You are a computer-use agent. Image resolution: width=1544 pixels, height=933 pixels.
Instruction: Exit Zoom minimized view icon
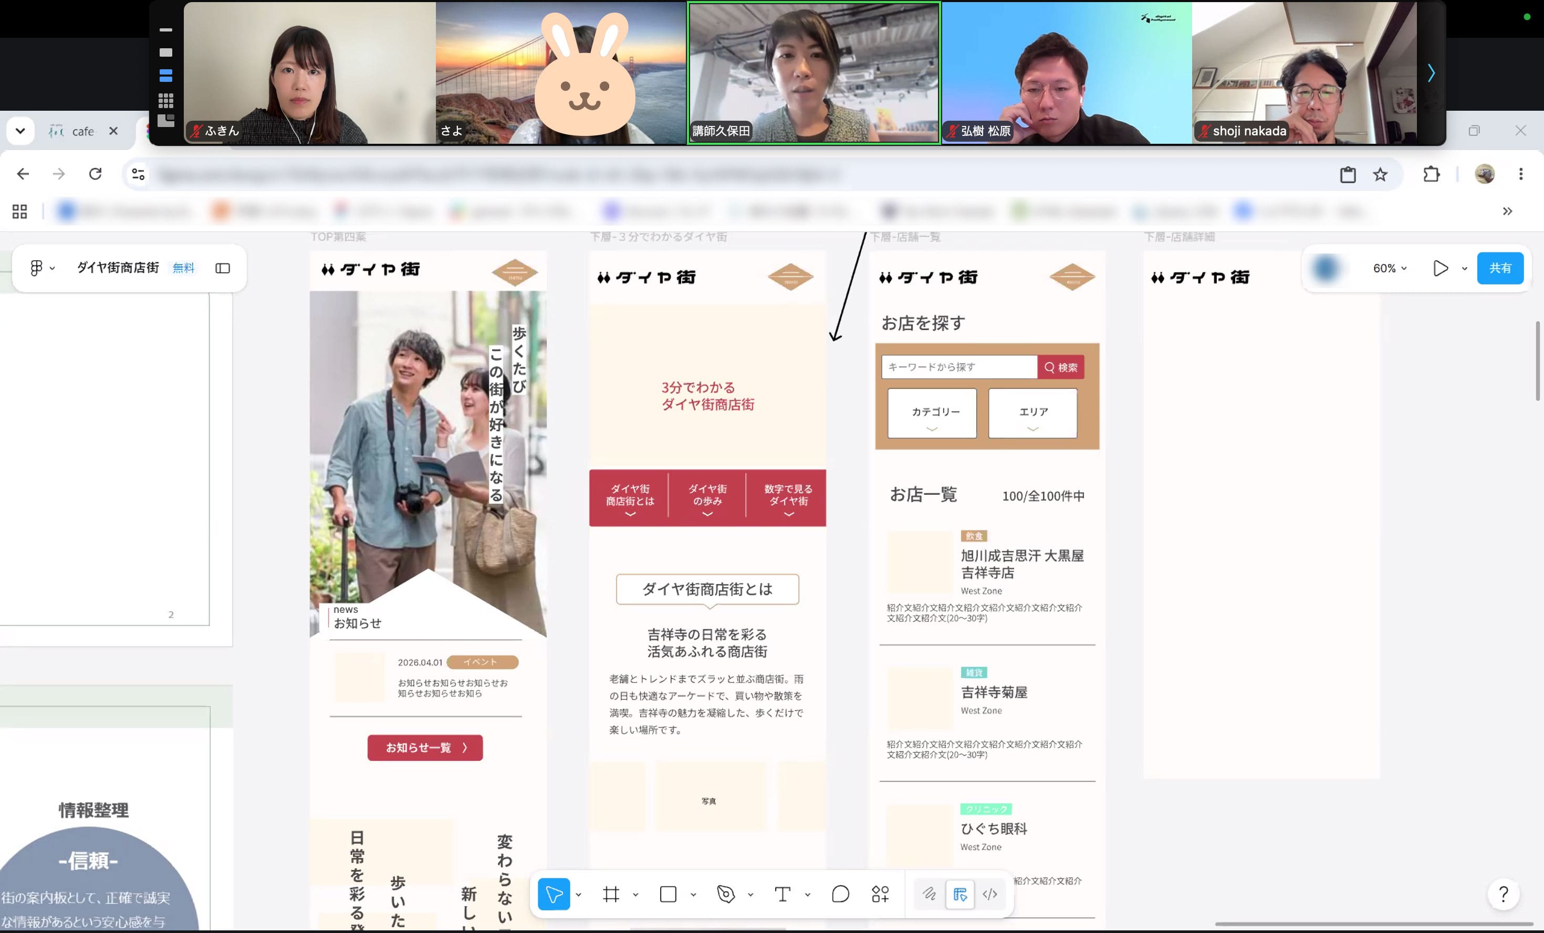point(166,121)
